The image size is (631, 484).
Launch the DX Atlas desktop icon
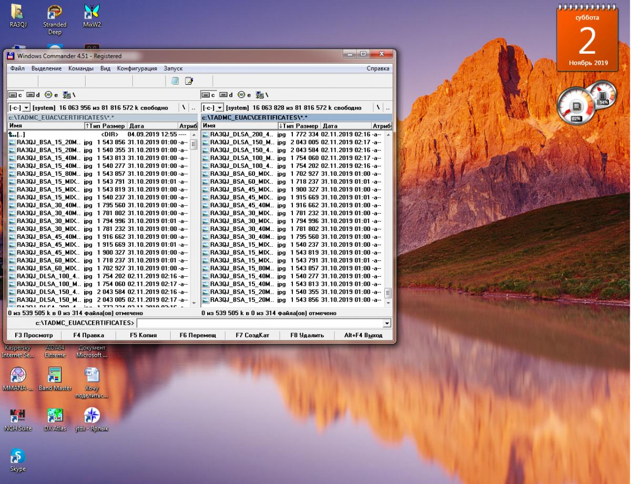55,416
